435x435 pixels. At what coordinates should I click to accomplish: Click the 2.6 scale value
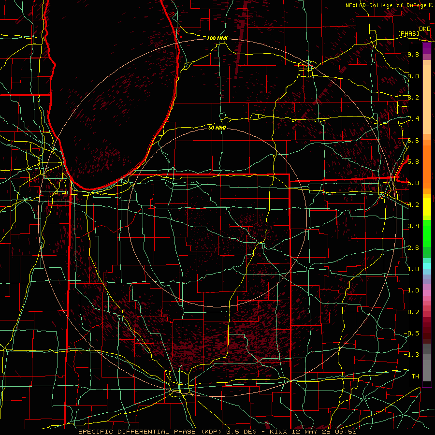[413, 247]
